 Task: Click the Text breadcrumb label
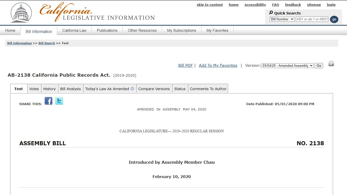point(65,43)
